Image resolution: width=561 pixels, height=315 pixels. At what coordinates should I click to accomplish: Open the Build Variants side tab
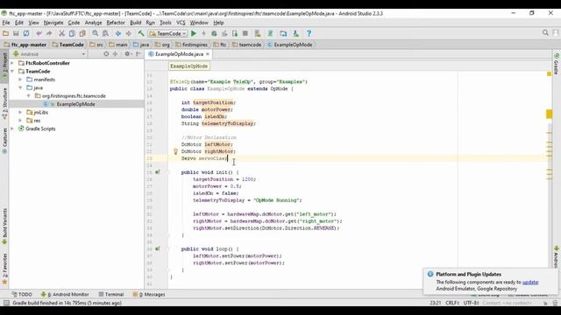coord(4,227)
